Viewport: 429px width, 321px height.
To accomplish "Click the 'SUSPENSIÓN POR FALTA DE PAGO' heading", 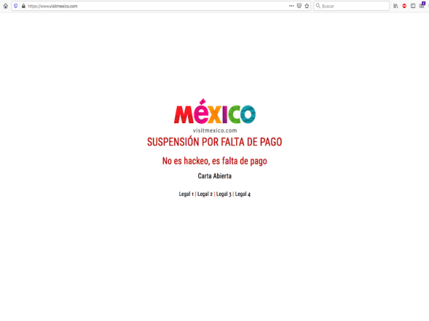I will click(x=214, y=142).
